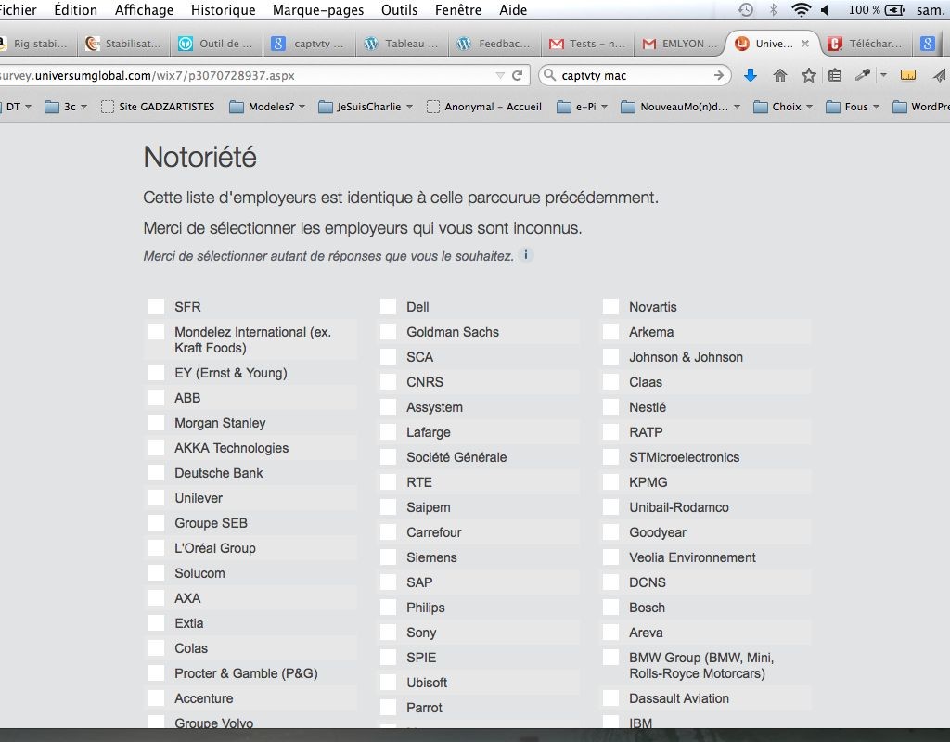Select the Morgan Stanley checkbox

pos(156,423)
